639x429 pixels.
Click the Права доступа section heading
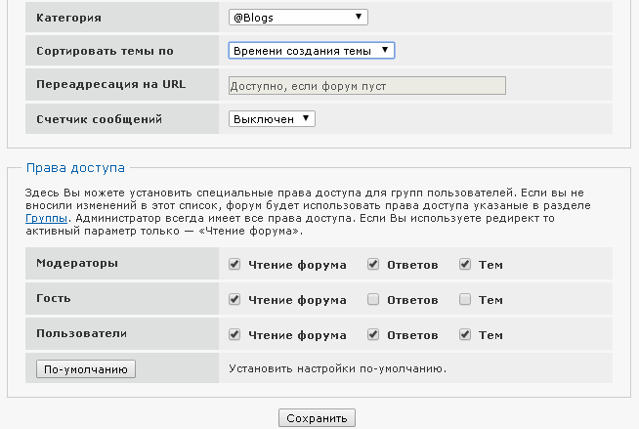pyautogui.click(x=75, y=168)
